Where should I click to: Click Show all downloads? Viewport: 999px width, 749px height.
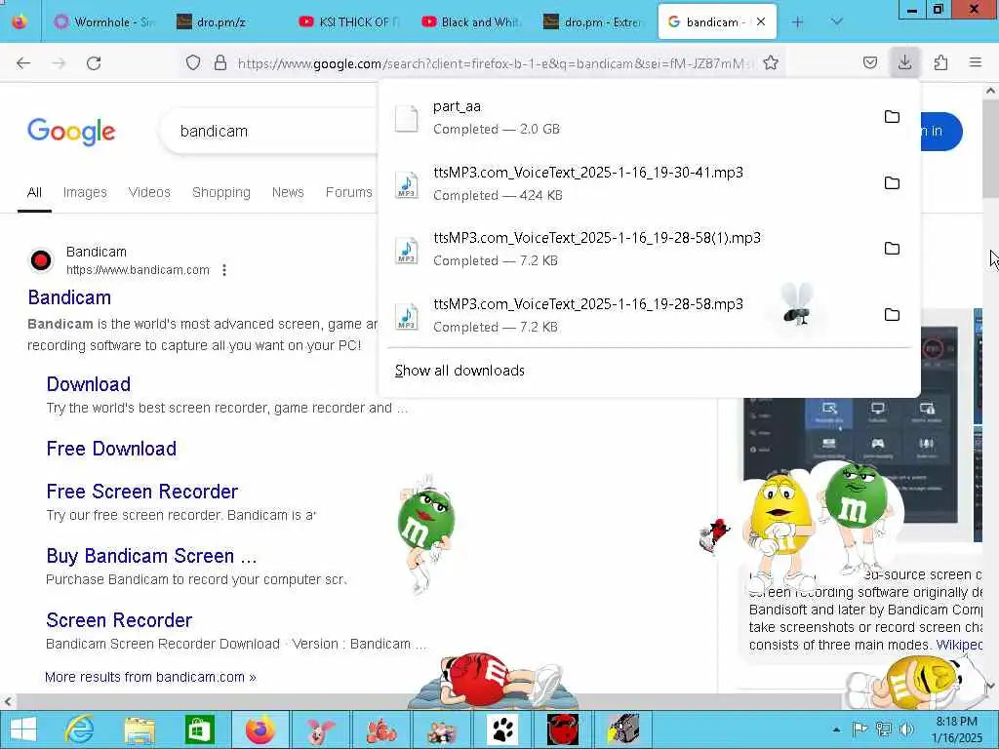(460, 371)
